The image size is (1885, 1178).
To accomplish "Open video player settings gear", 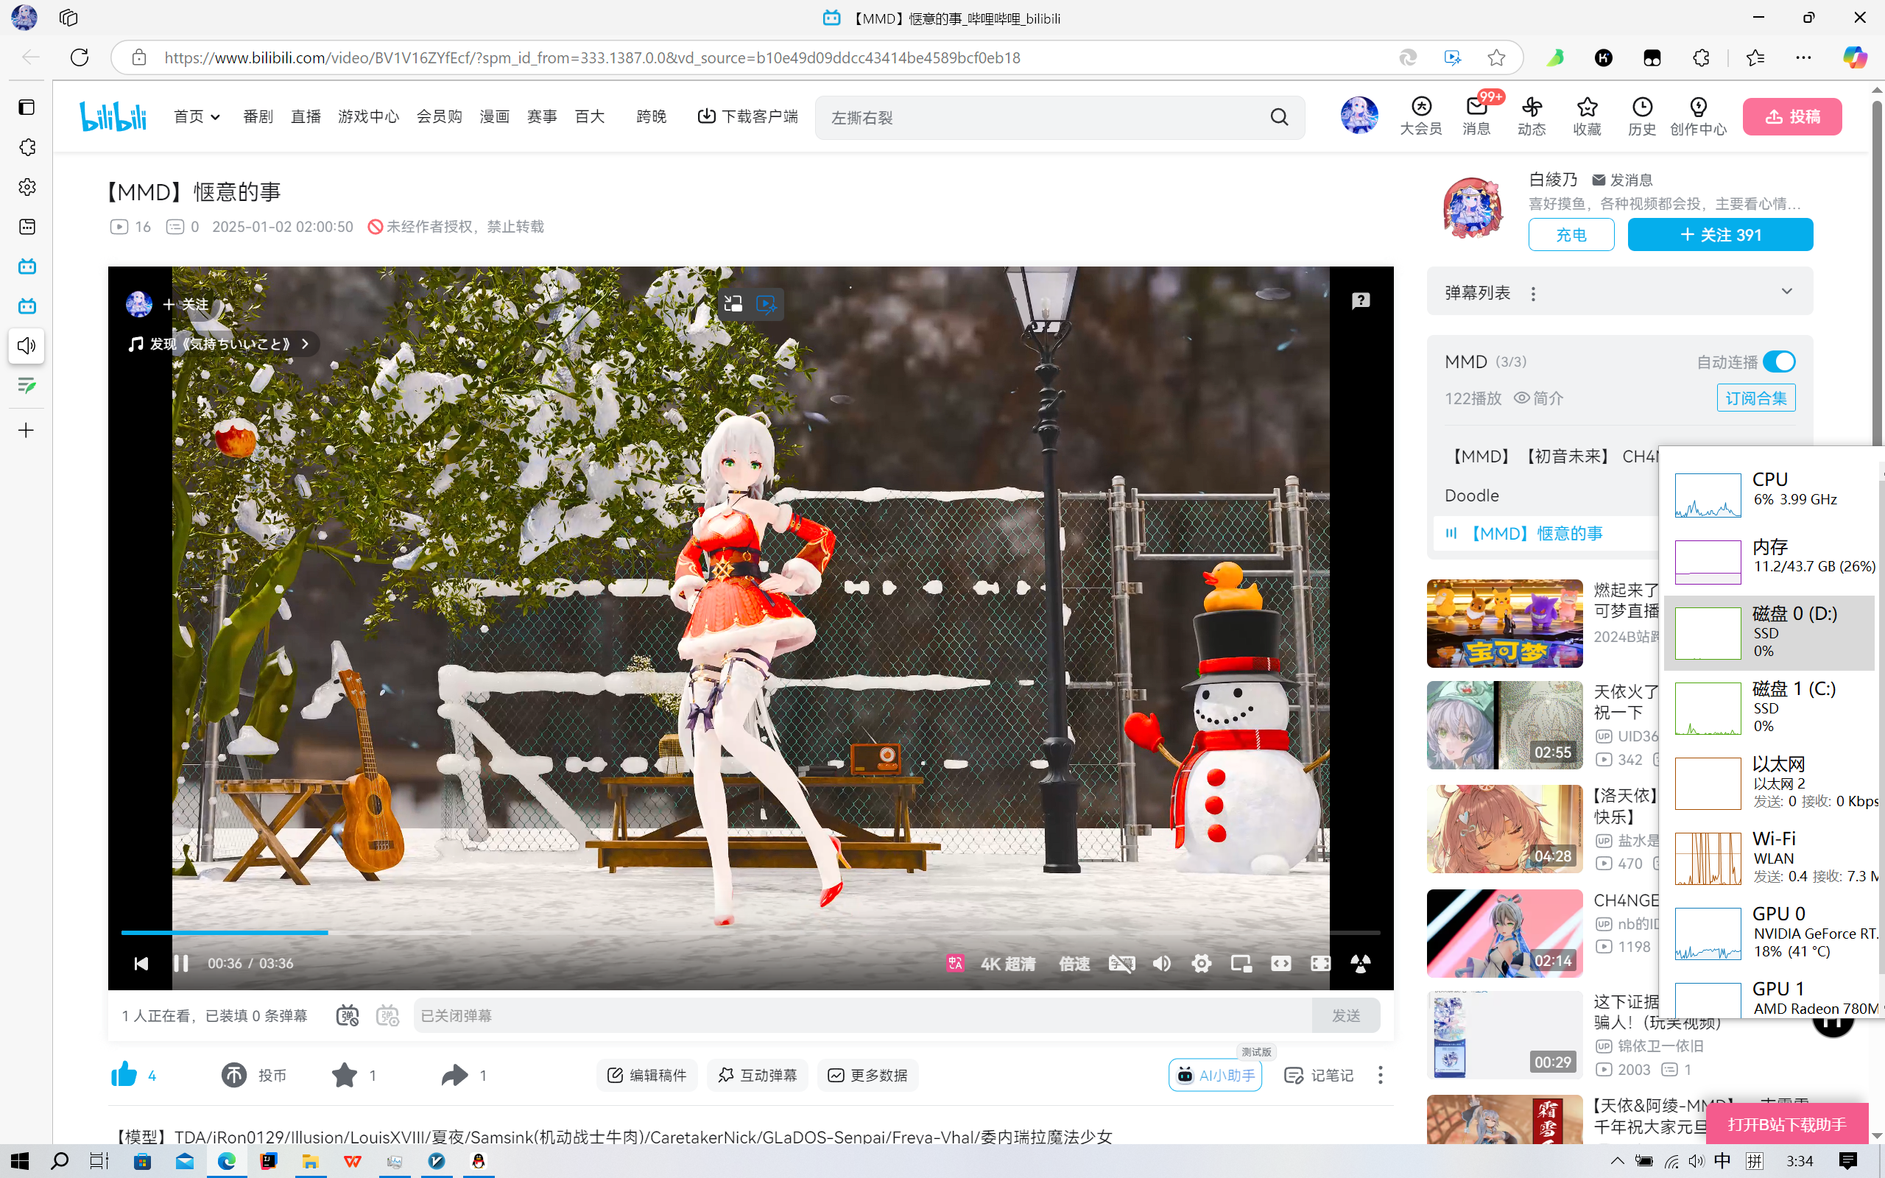I will (1201, 964).
